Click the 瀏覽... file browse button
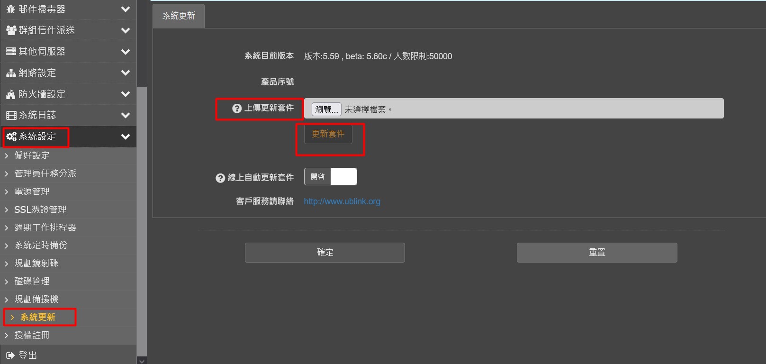766x364 pixels. [326, 109]
